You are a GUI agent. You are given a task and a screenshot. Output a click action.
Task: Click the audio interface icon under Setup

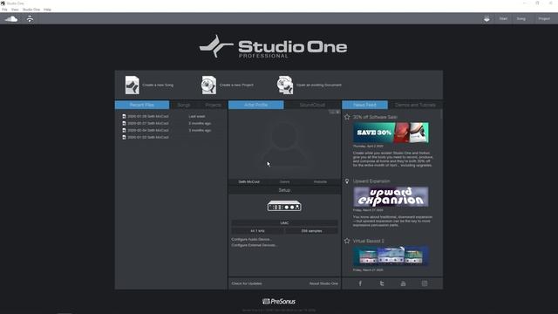click(284, 206)
